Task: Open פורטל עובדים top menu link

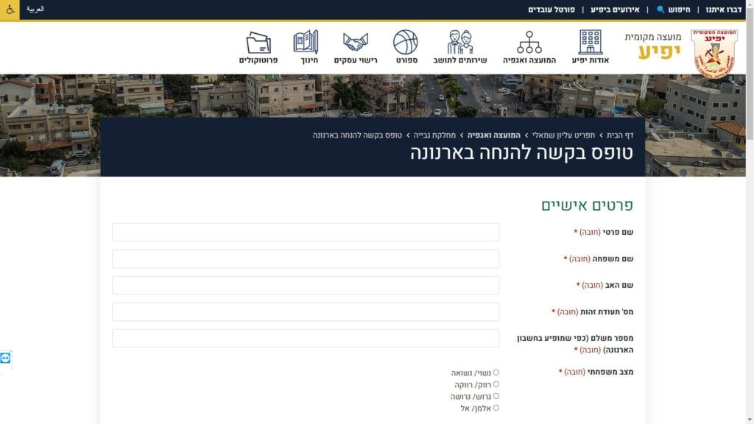Action: point(551,10)
